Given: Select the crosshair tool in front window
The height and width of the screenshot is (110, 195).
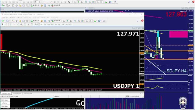Looking at the screenshot, I should 6,24.
